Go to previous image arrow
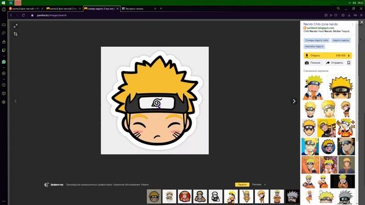 pyautogui.click(x=15, y=101)
